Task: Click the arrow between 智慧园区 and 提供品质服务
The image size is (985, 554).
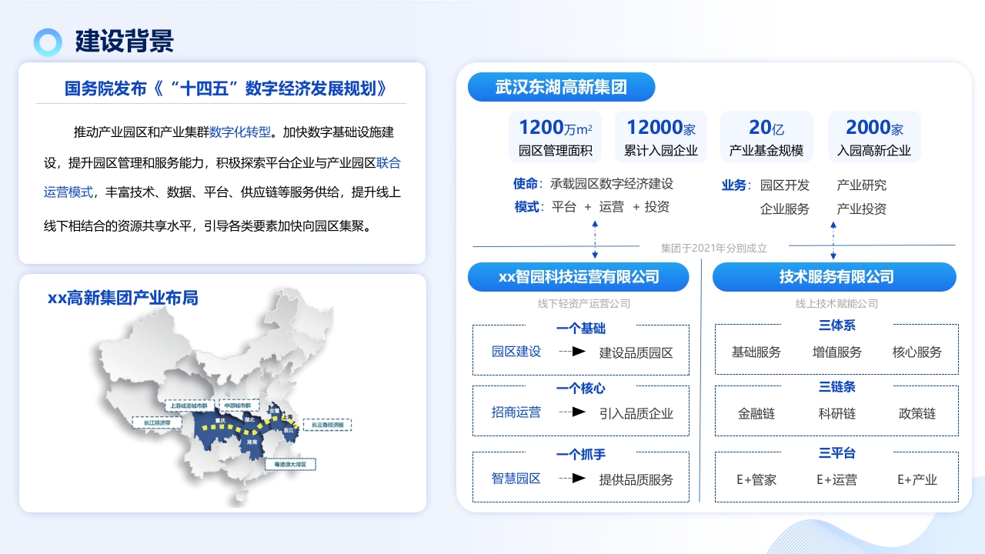Action: coord(573,478)
